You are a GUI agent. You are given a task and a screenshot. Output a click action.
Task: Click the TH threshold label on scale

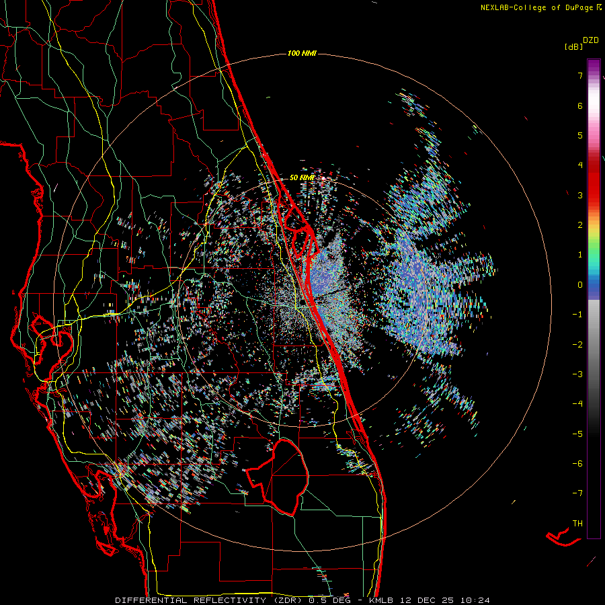(577, 524)
